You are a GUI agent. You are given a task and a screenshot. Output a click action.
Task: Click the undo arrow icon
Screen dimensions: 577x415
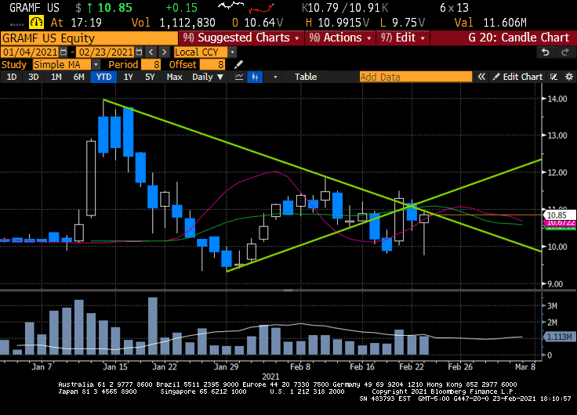[546, 52]
